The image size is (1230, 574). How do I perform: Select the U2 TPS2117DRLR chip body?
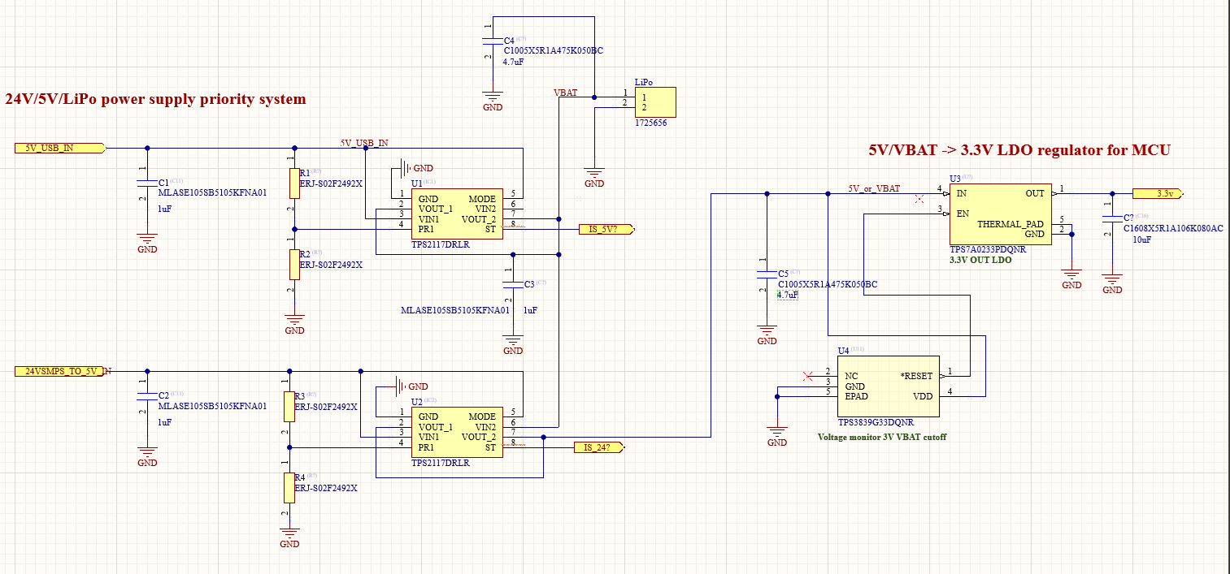tap(456, 433)
